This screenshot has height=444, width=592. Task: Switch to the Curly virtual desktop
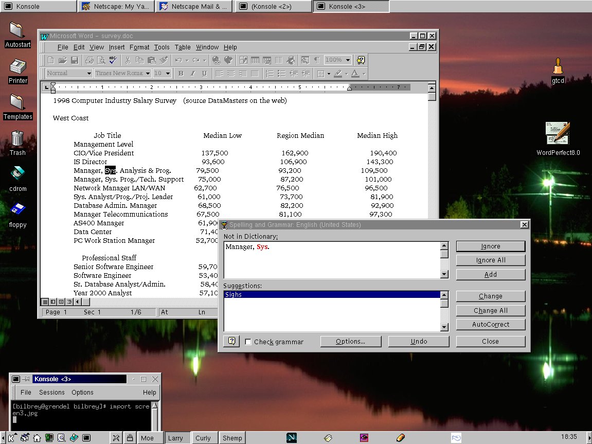(203, 438)
